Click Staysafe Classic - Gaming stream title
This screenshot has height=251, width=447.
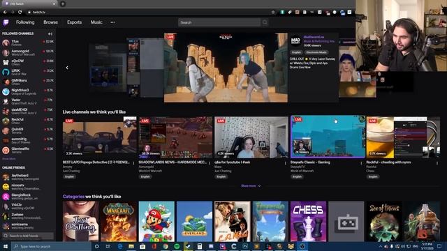(310, 162)
